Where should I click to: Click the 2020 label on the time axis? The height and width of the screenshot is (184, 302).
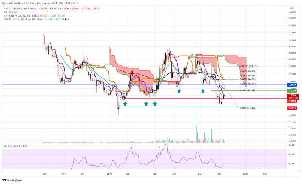click(109, 174)
